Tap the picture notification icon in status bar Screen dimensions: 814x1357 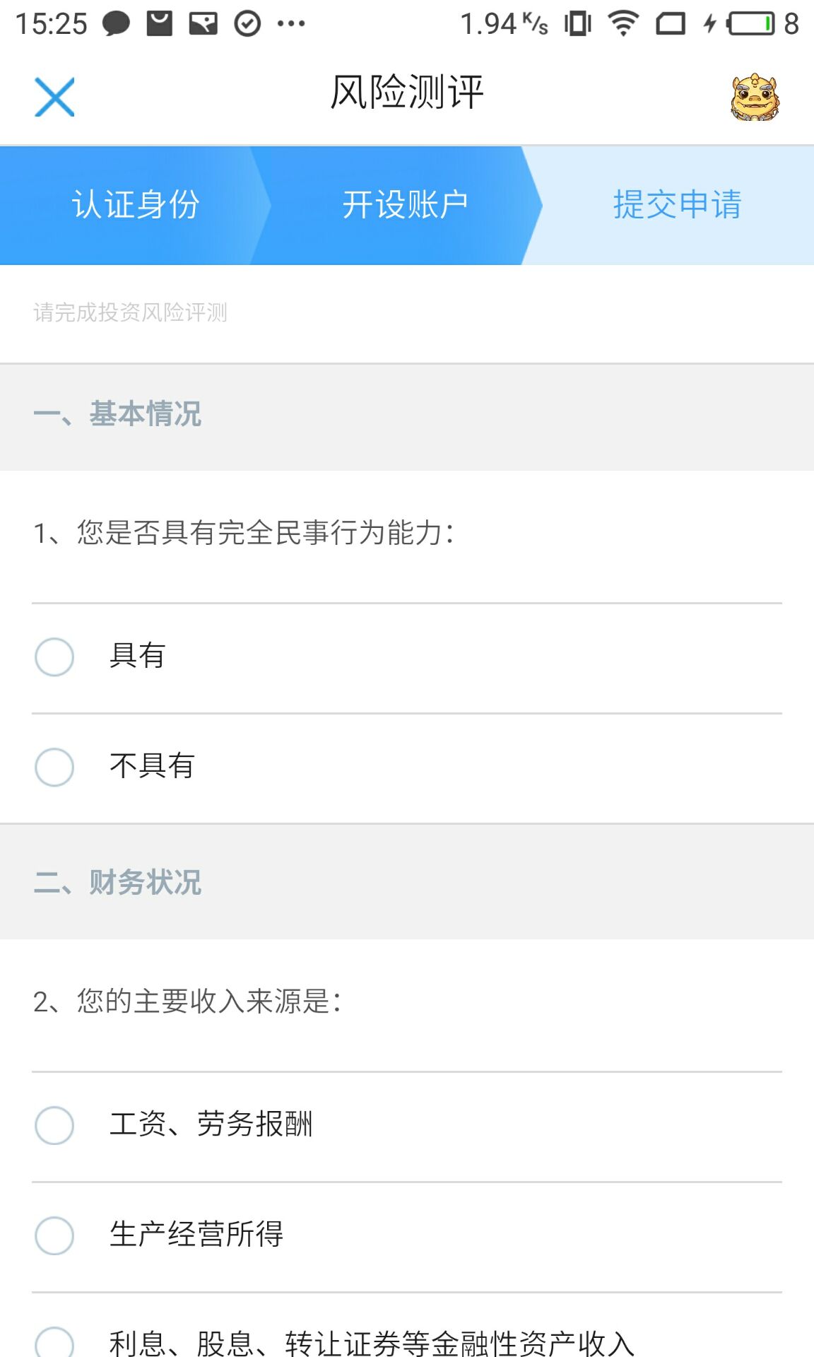[x=203, y=24]
